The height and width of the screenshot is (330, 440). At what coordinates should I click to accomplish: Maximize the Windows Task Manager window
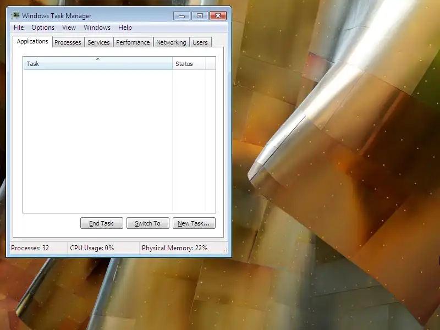200,16
